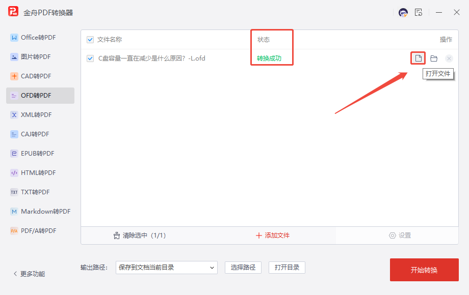
Task: Open the output folder icon in file row
Action: pyautogui.click(x=434, y=58)
